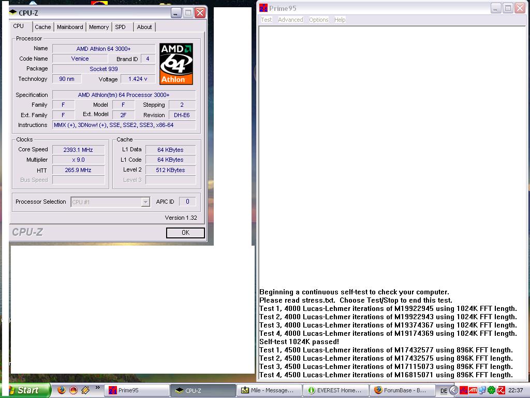Click the Prime95 line mentioning M19922945

(x=388, y=309)
